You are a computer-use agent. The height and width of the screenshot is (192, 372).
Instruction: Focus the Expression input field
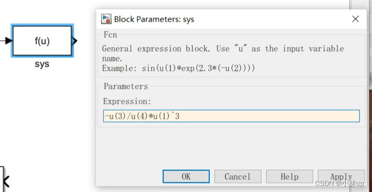(x=231, y=116)
